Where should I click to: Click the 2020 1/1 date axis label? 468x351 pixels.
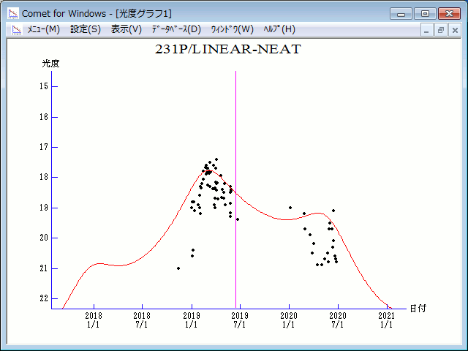tap(289, 320)
